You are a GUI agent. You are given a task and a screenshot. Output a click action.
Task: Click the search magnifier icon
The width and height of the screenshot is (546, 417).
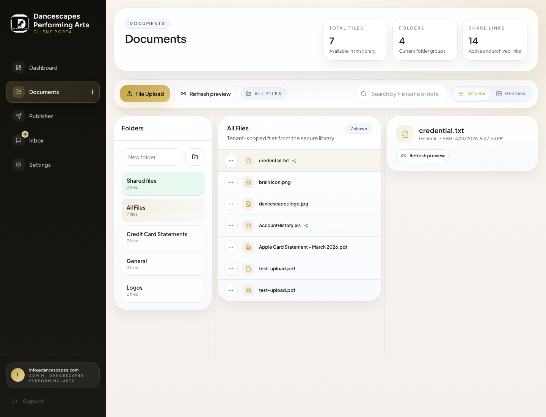364,94
